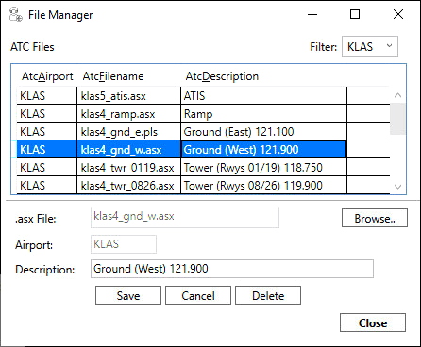This screenshot has height=347, width=421.
Task: Select Ground (East) 121.100 description cell
Action: pos(263,131)
